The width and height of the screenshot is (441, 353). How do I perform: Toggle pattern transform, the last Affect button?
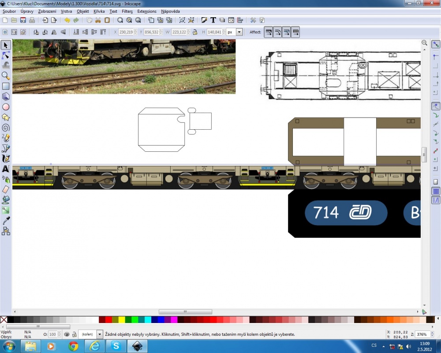(x=295, y=32)
